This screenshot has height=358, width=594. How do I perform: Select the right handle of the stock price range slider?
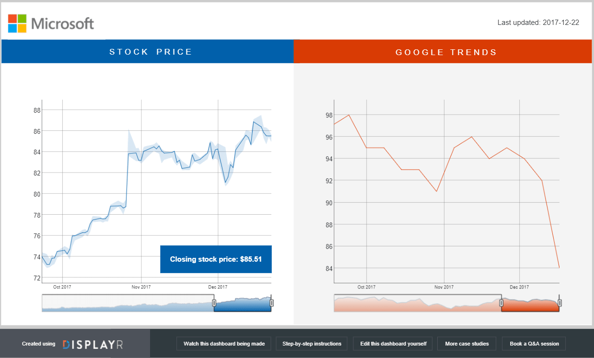271,302
